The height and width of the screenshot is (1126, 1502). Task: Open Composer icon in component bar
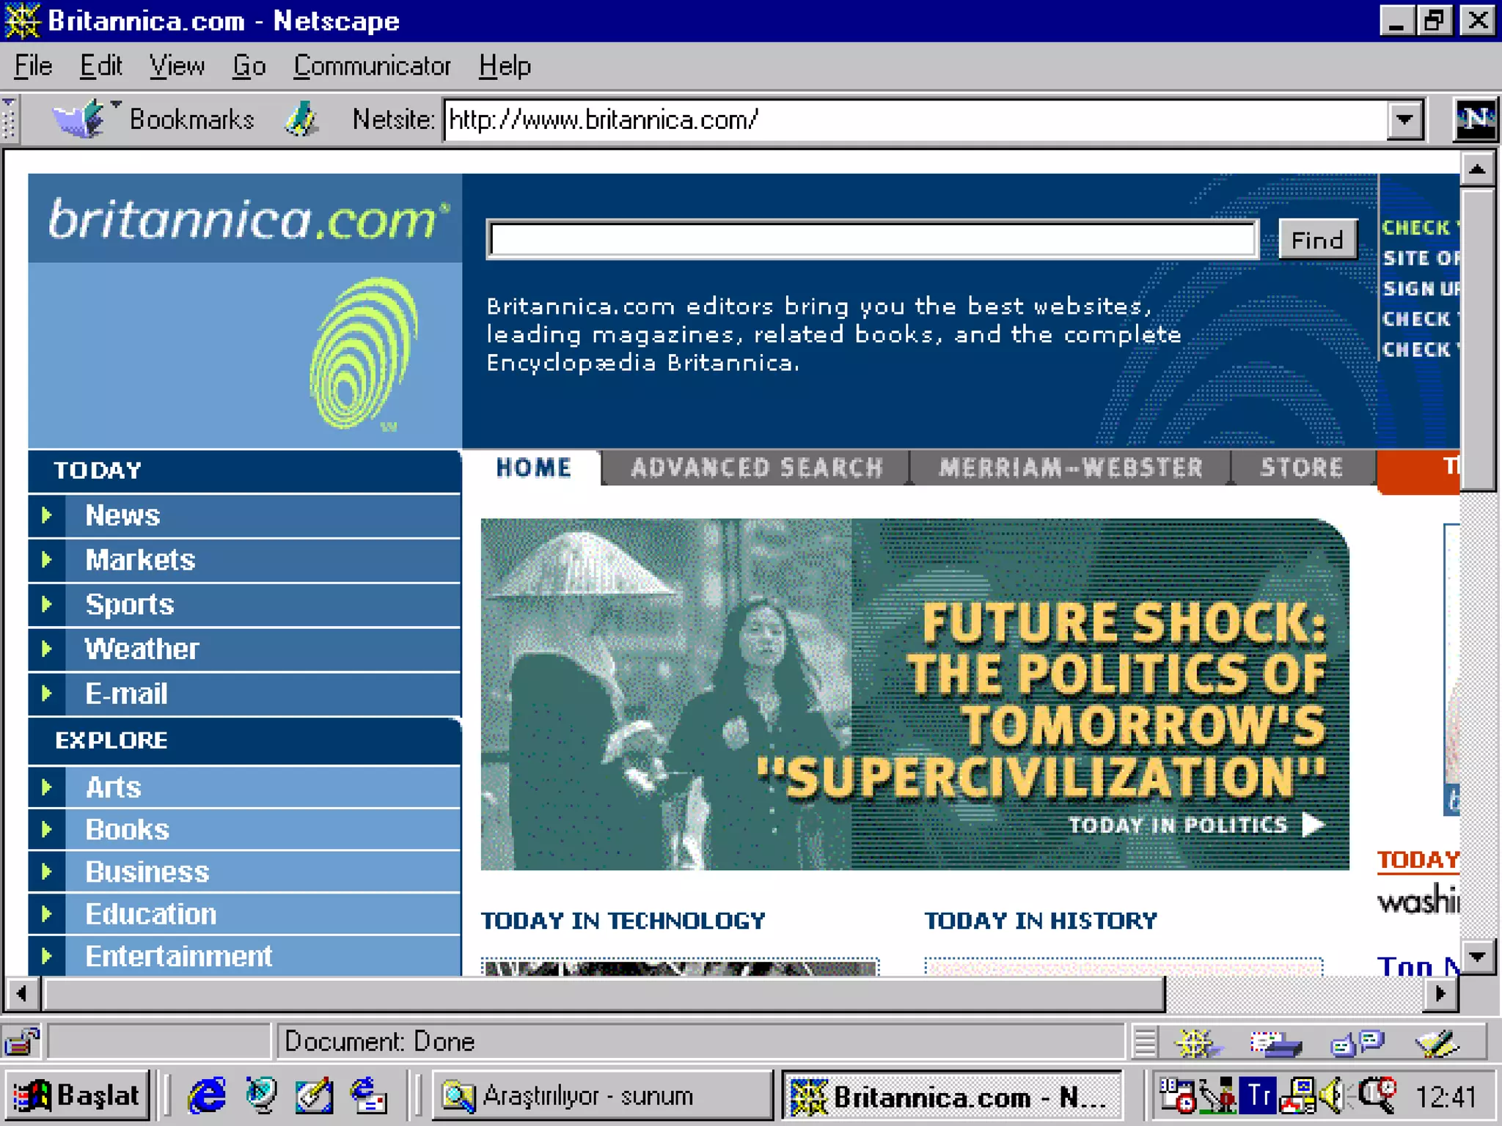[x=1436, y=1042]
